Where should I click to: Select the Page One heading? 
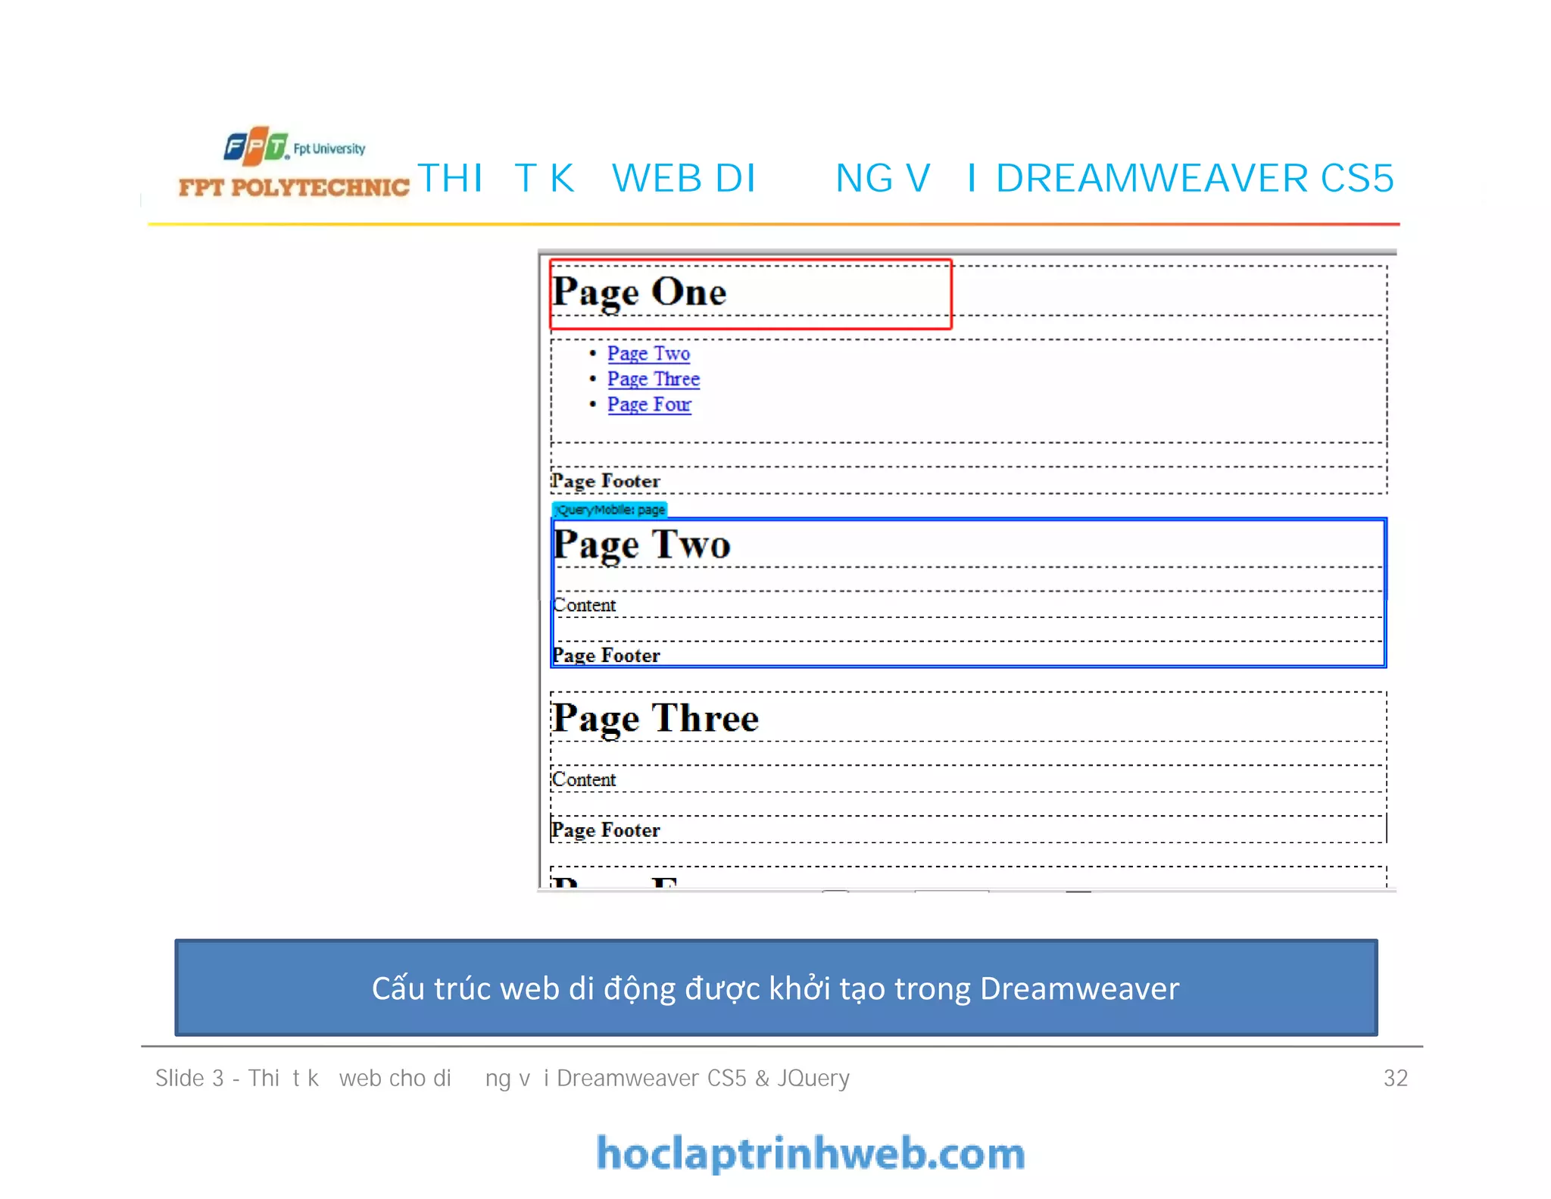pyautogui.click(x=638, y=292)
